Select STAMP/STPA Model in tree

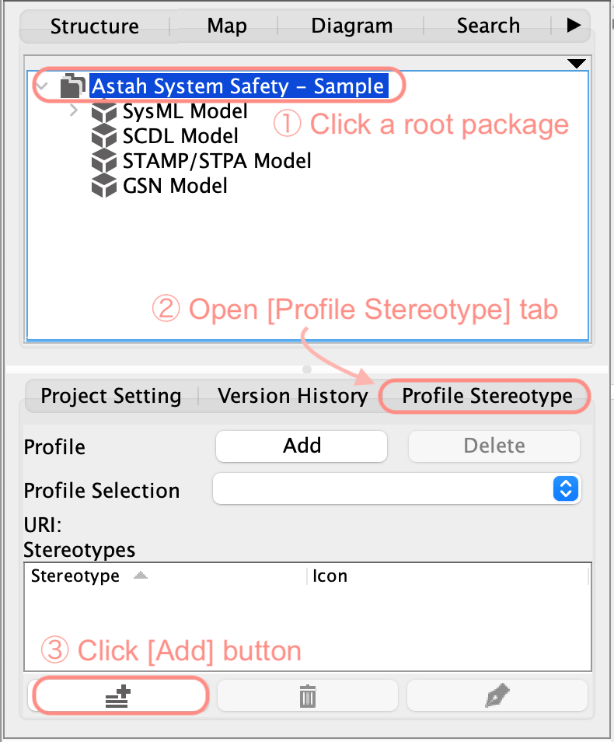pos(217,161)
